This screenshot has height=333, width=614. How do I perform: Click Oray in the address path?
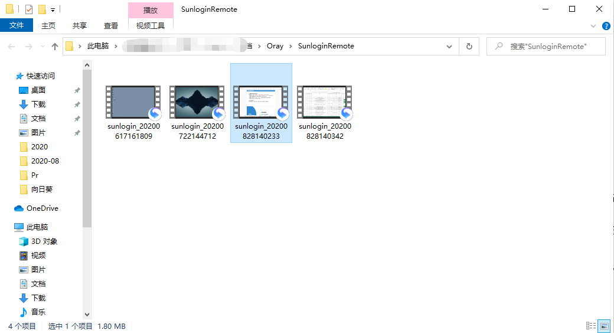pyautogui.click(x=275, y=46)
